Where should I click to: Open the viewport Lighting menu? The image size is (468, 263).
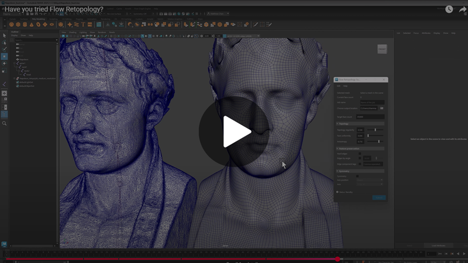[x=83, y=32]
